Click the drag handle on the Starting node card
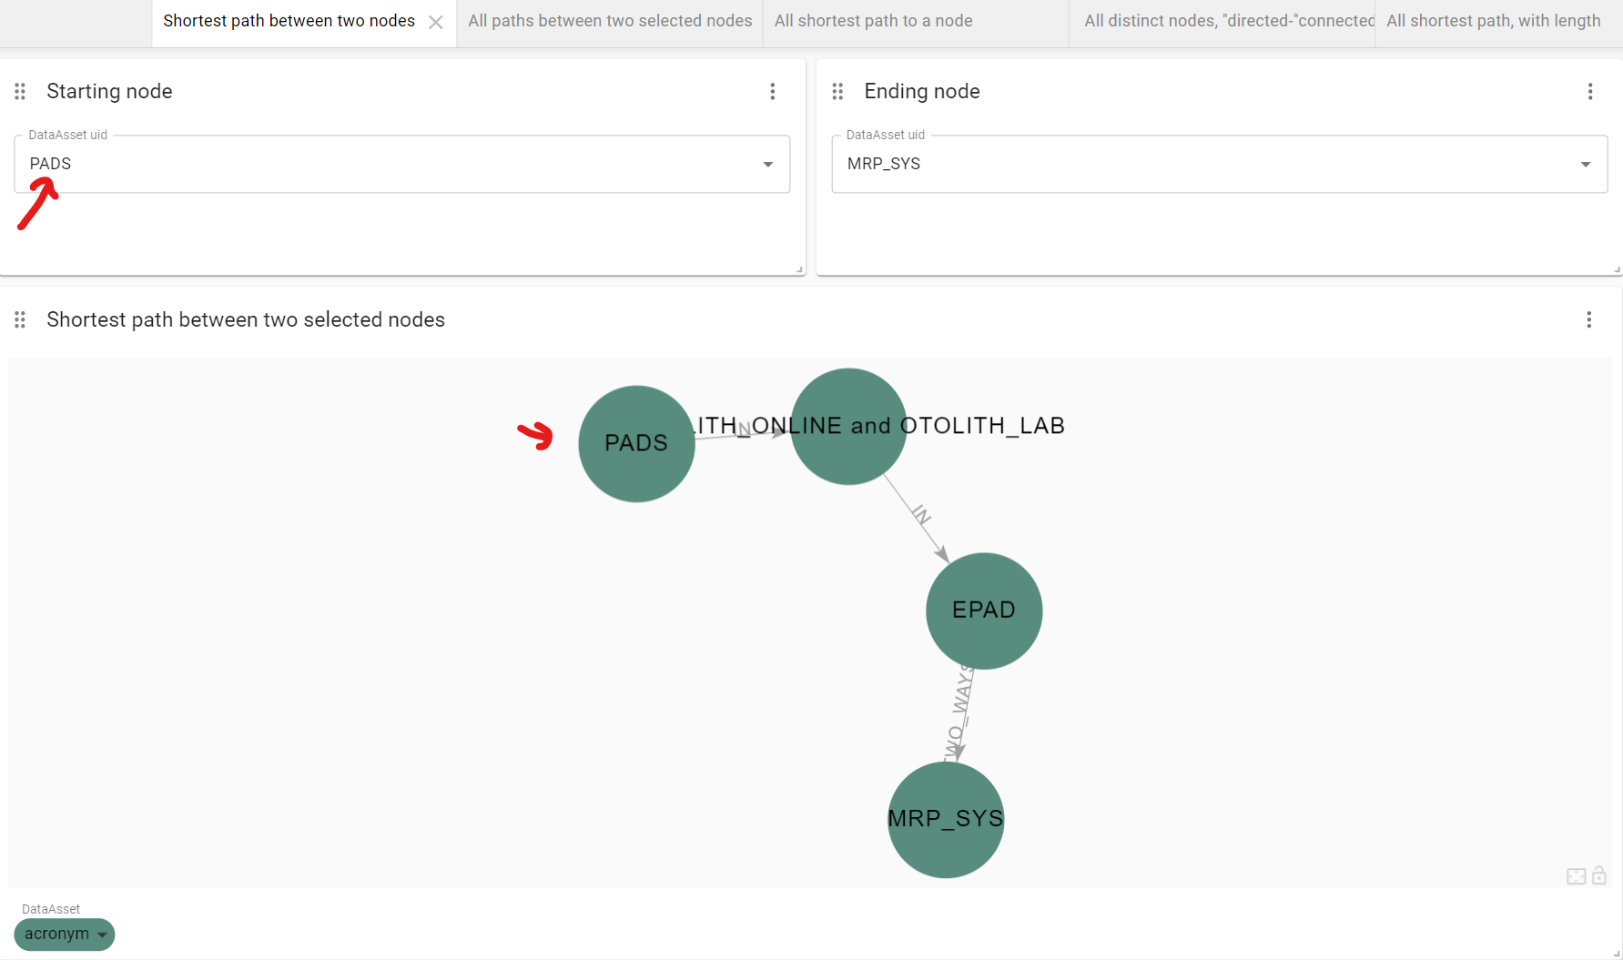1623x960 pixels. [20, 91]
